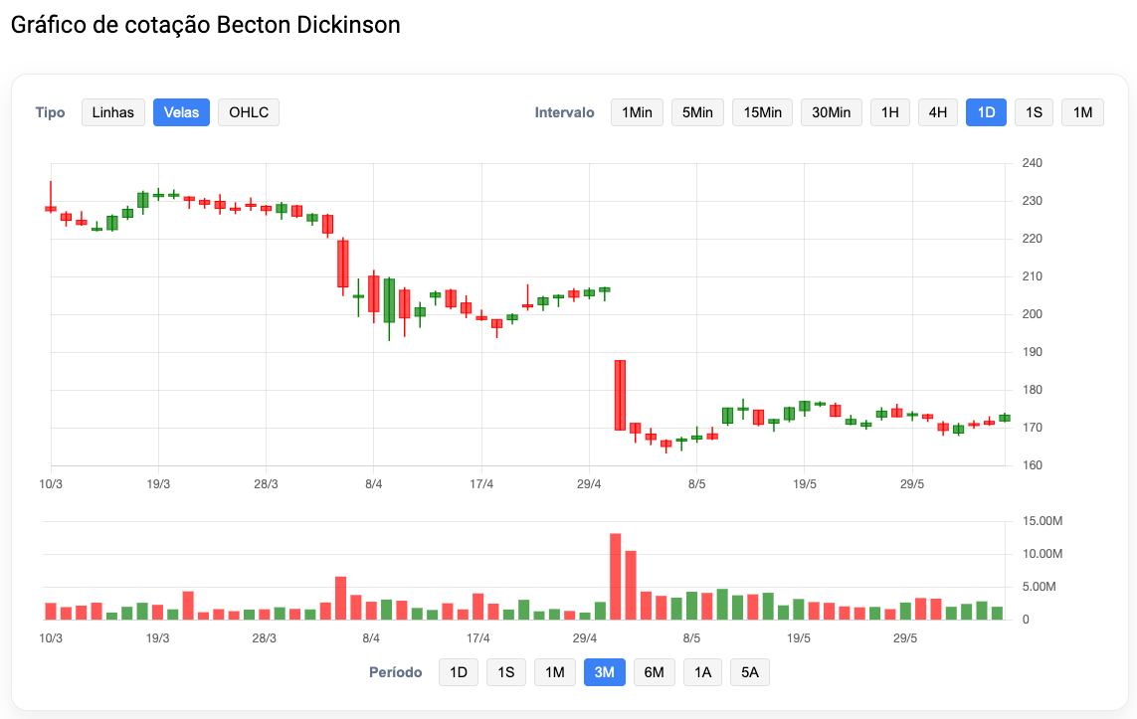This screenshot has height=719, width=1137.
Task: Click the large red candle near 29/4
Action: 620,395
